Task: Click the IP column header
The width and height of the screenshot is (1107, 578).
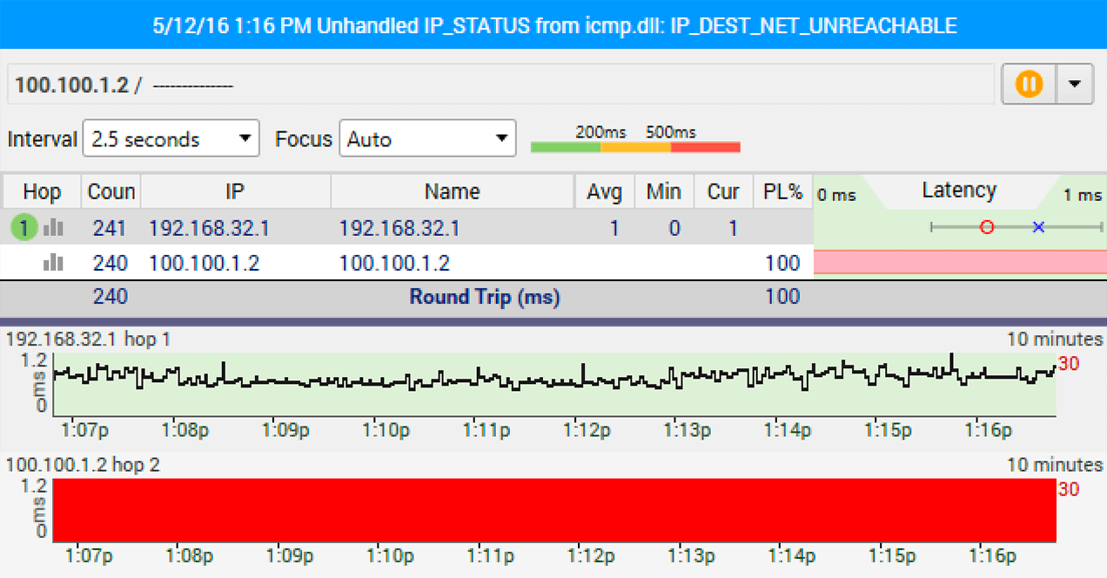Action: click(235, 191)
